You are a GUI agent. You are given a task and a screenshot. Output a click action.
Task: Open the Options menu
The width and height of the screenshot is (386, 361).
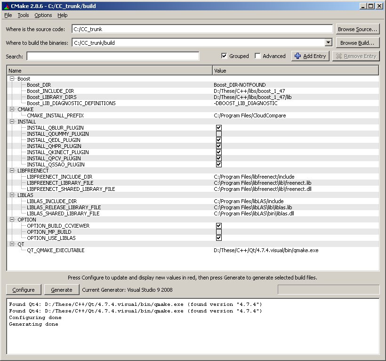click(43, 15)
